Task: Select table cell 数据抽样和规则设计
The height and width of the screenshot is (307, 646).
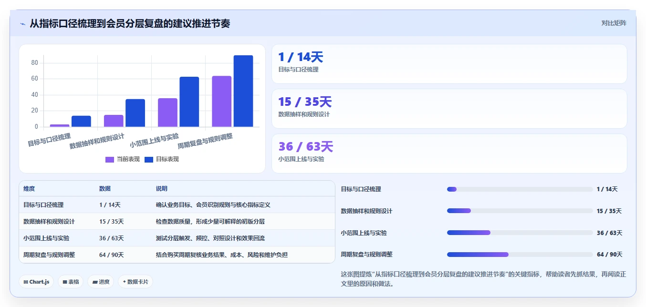Action: point(49,222)
